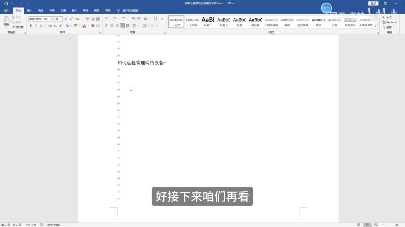
Task: Toggle show/hide paragraph marks
Action: [163, 19]
